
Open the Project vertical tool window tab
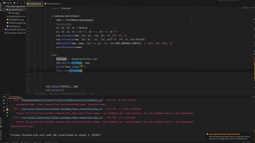(1, 6)
